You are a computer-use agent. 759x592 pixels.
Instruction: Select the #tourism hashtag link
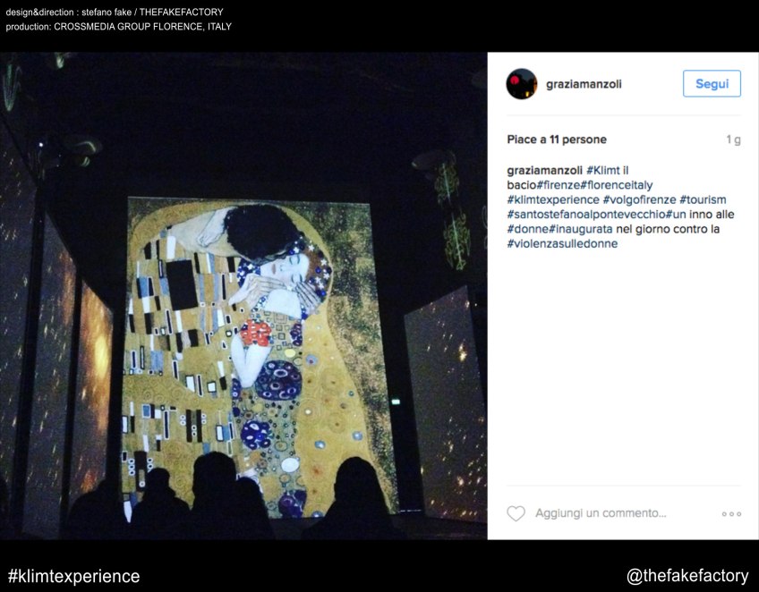pyautogui.click(x=703, y=199)
